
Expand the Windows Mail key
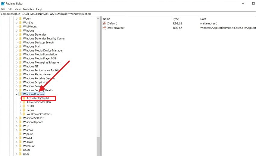point(17,46)
